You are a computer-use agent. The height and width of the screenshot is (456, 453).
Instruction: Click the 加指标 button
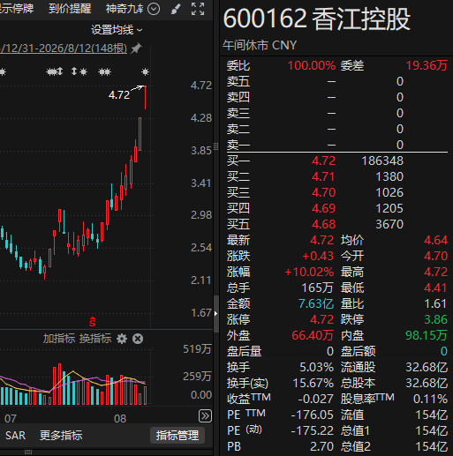coord(59,339)
